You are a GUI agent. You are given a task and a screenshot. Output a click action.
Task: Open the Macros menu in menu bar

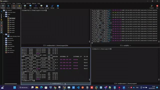click(34, 3)
